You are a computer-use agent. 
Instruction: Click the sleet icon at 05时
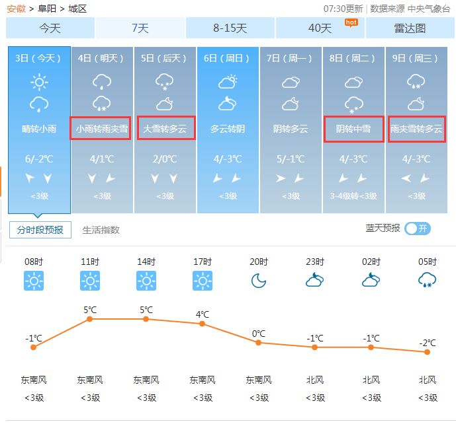click(427, 280)
